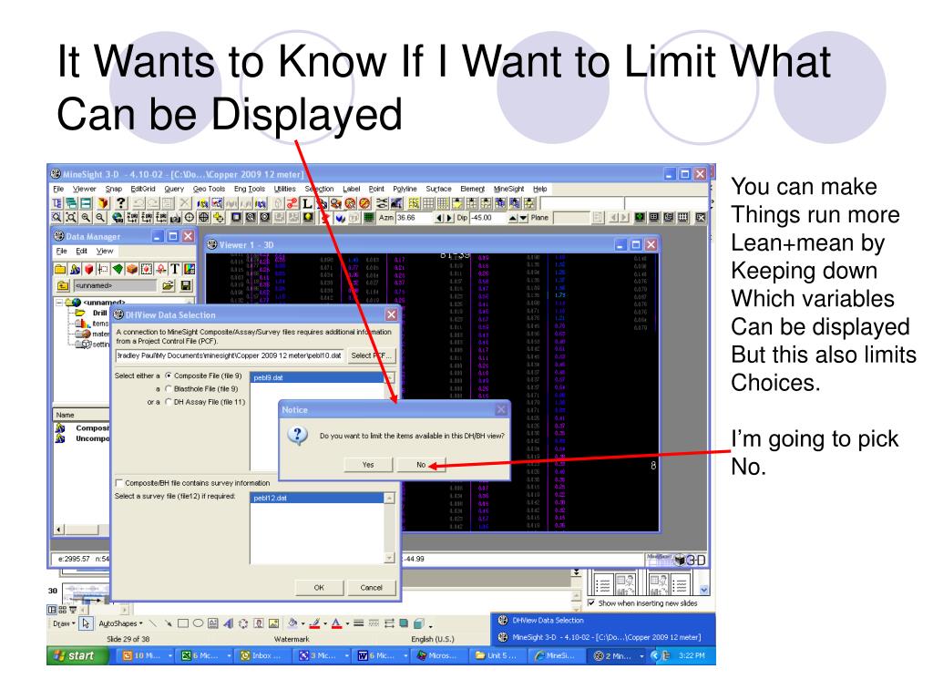Click the yellow light bulb icon
933x700 pixels.
click(x=308, y=217)
